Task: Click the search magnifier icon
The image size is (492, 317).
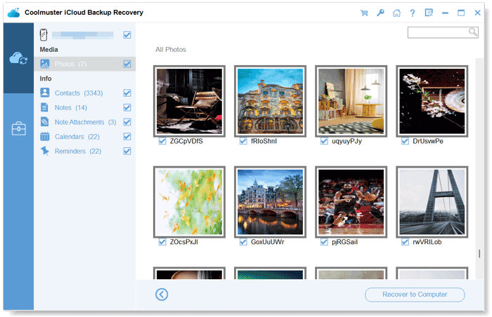Action: (473, 32)
